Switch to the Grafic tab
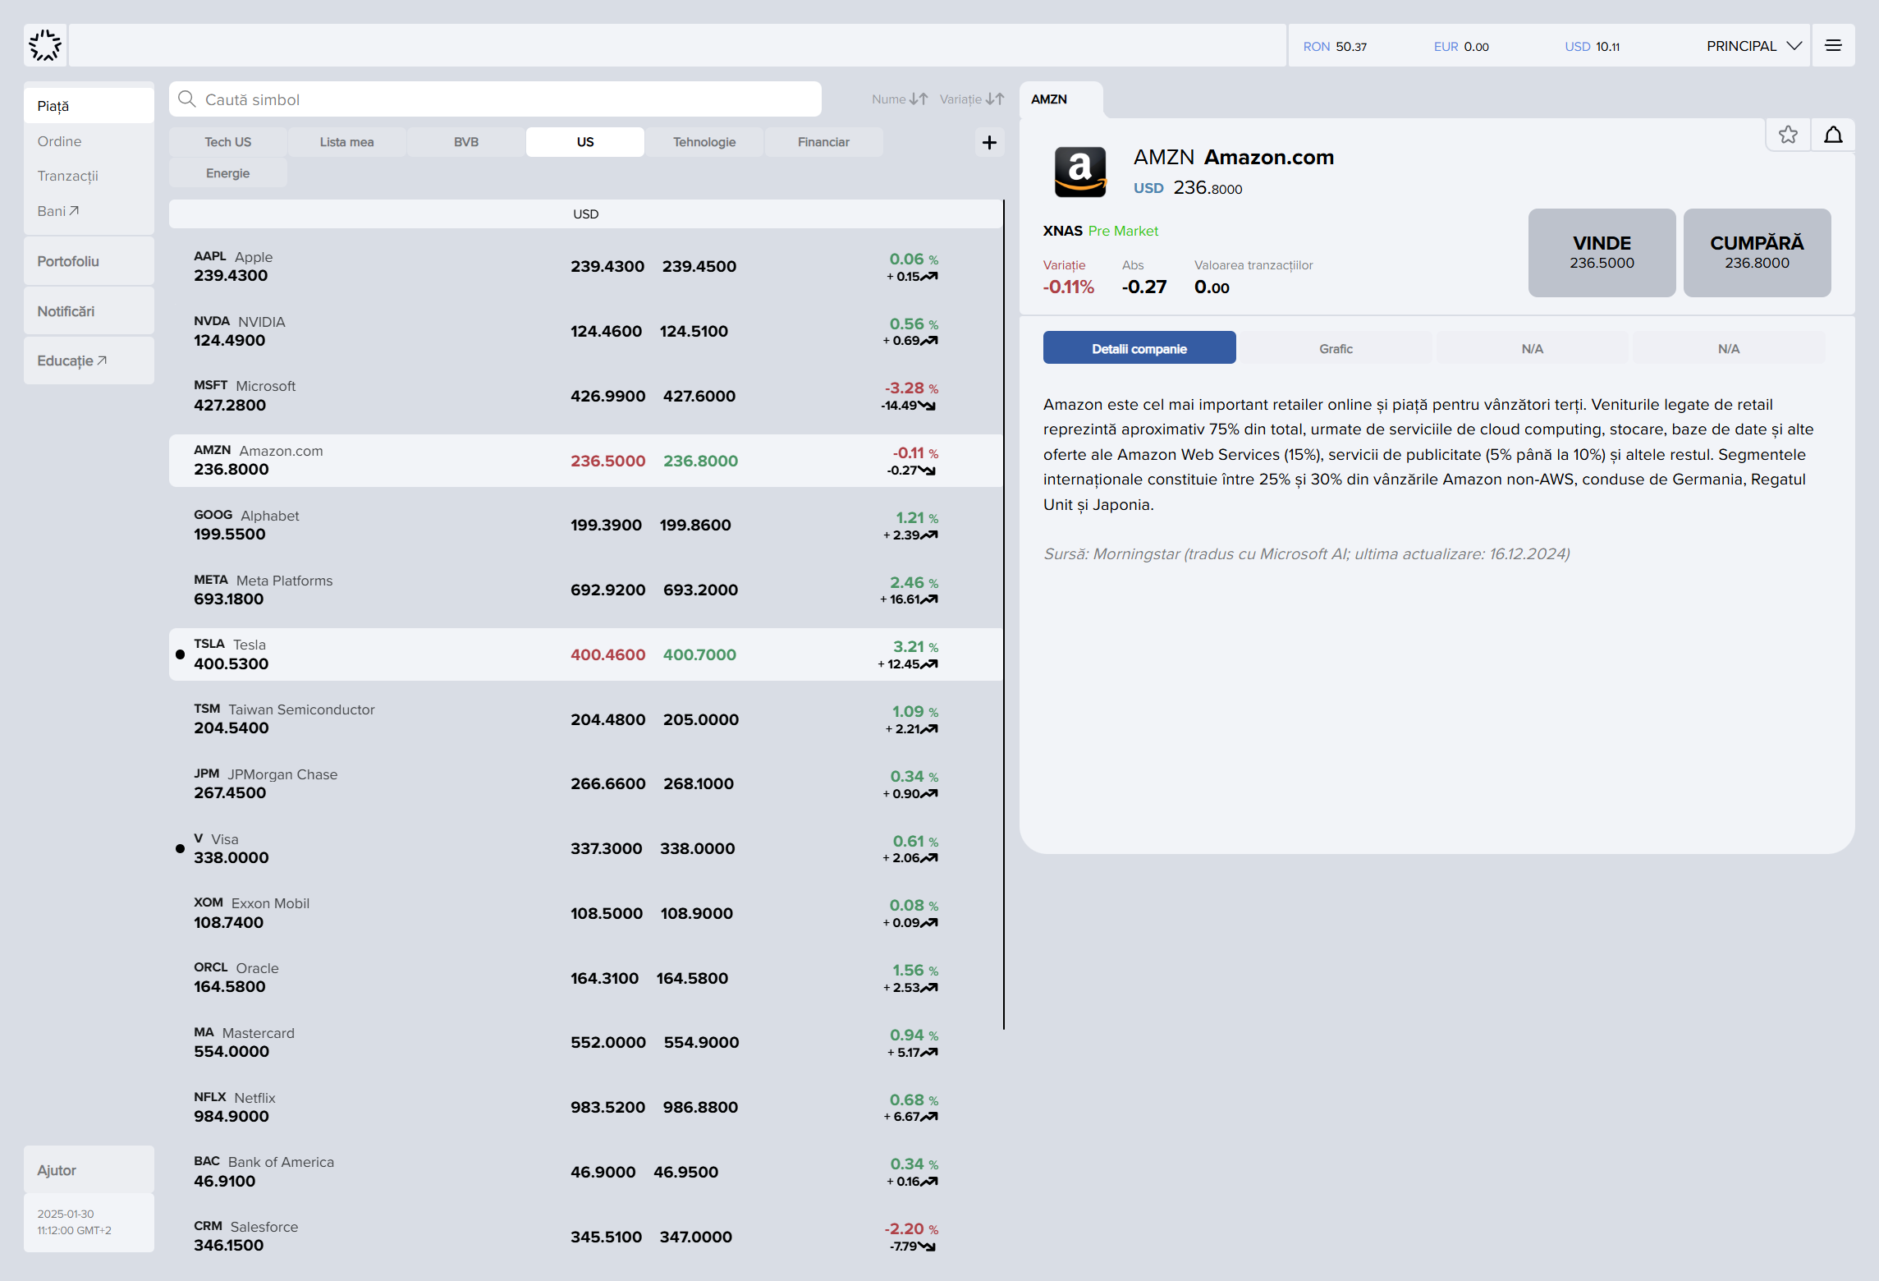The image size is (1879, 1281). click(1336, 348)
